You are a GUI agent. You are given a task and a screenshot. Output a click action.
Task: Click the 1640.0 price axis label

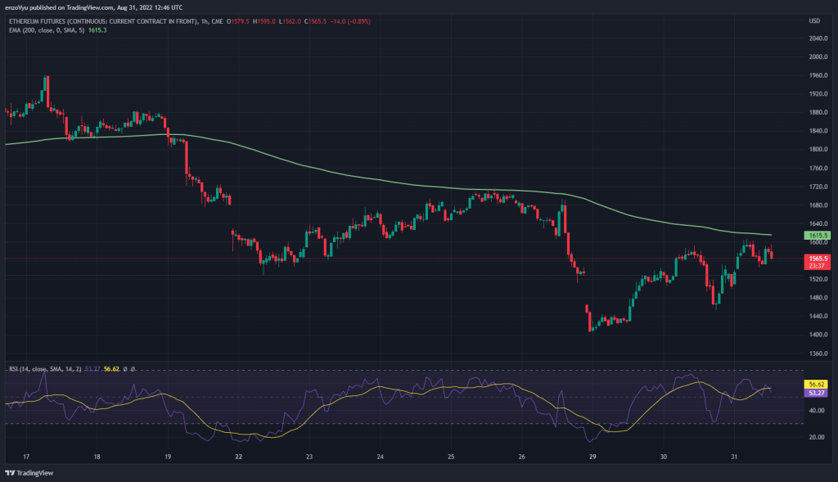818,224
